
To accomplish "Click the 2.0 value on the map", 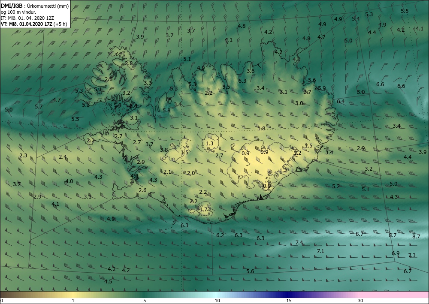I will click(x=191, y=173).
